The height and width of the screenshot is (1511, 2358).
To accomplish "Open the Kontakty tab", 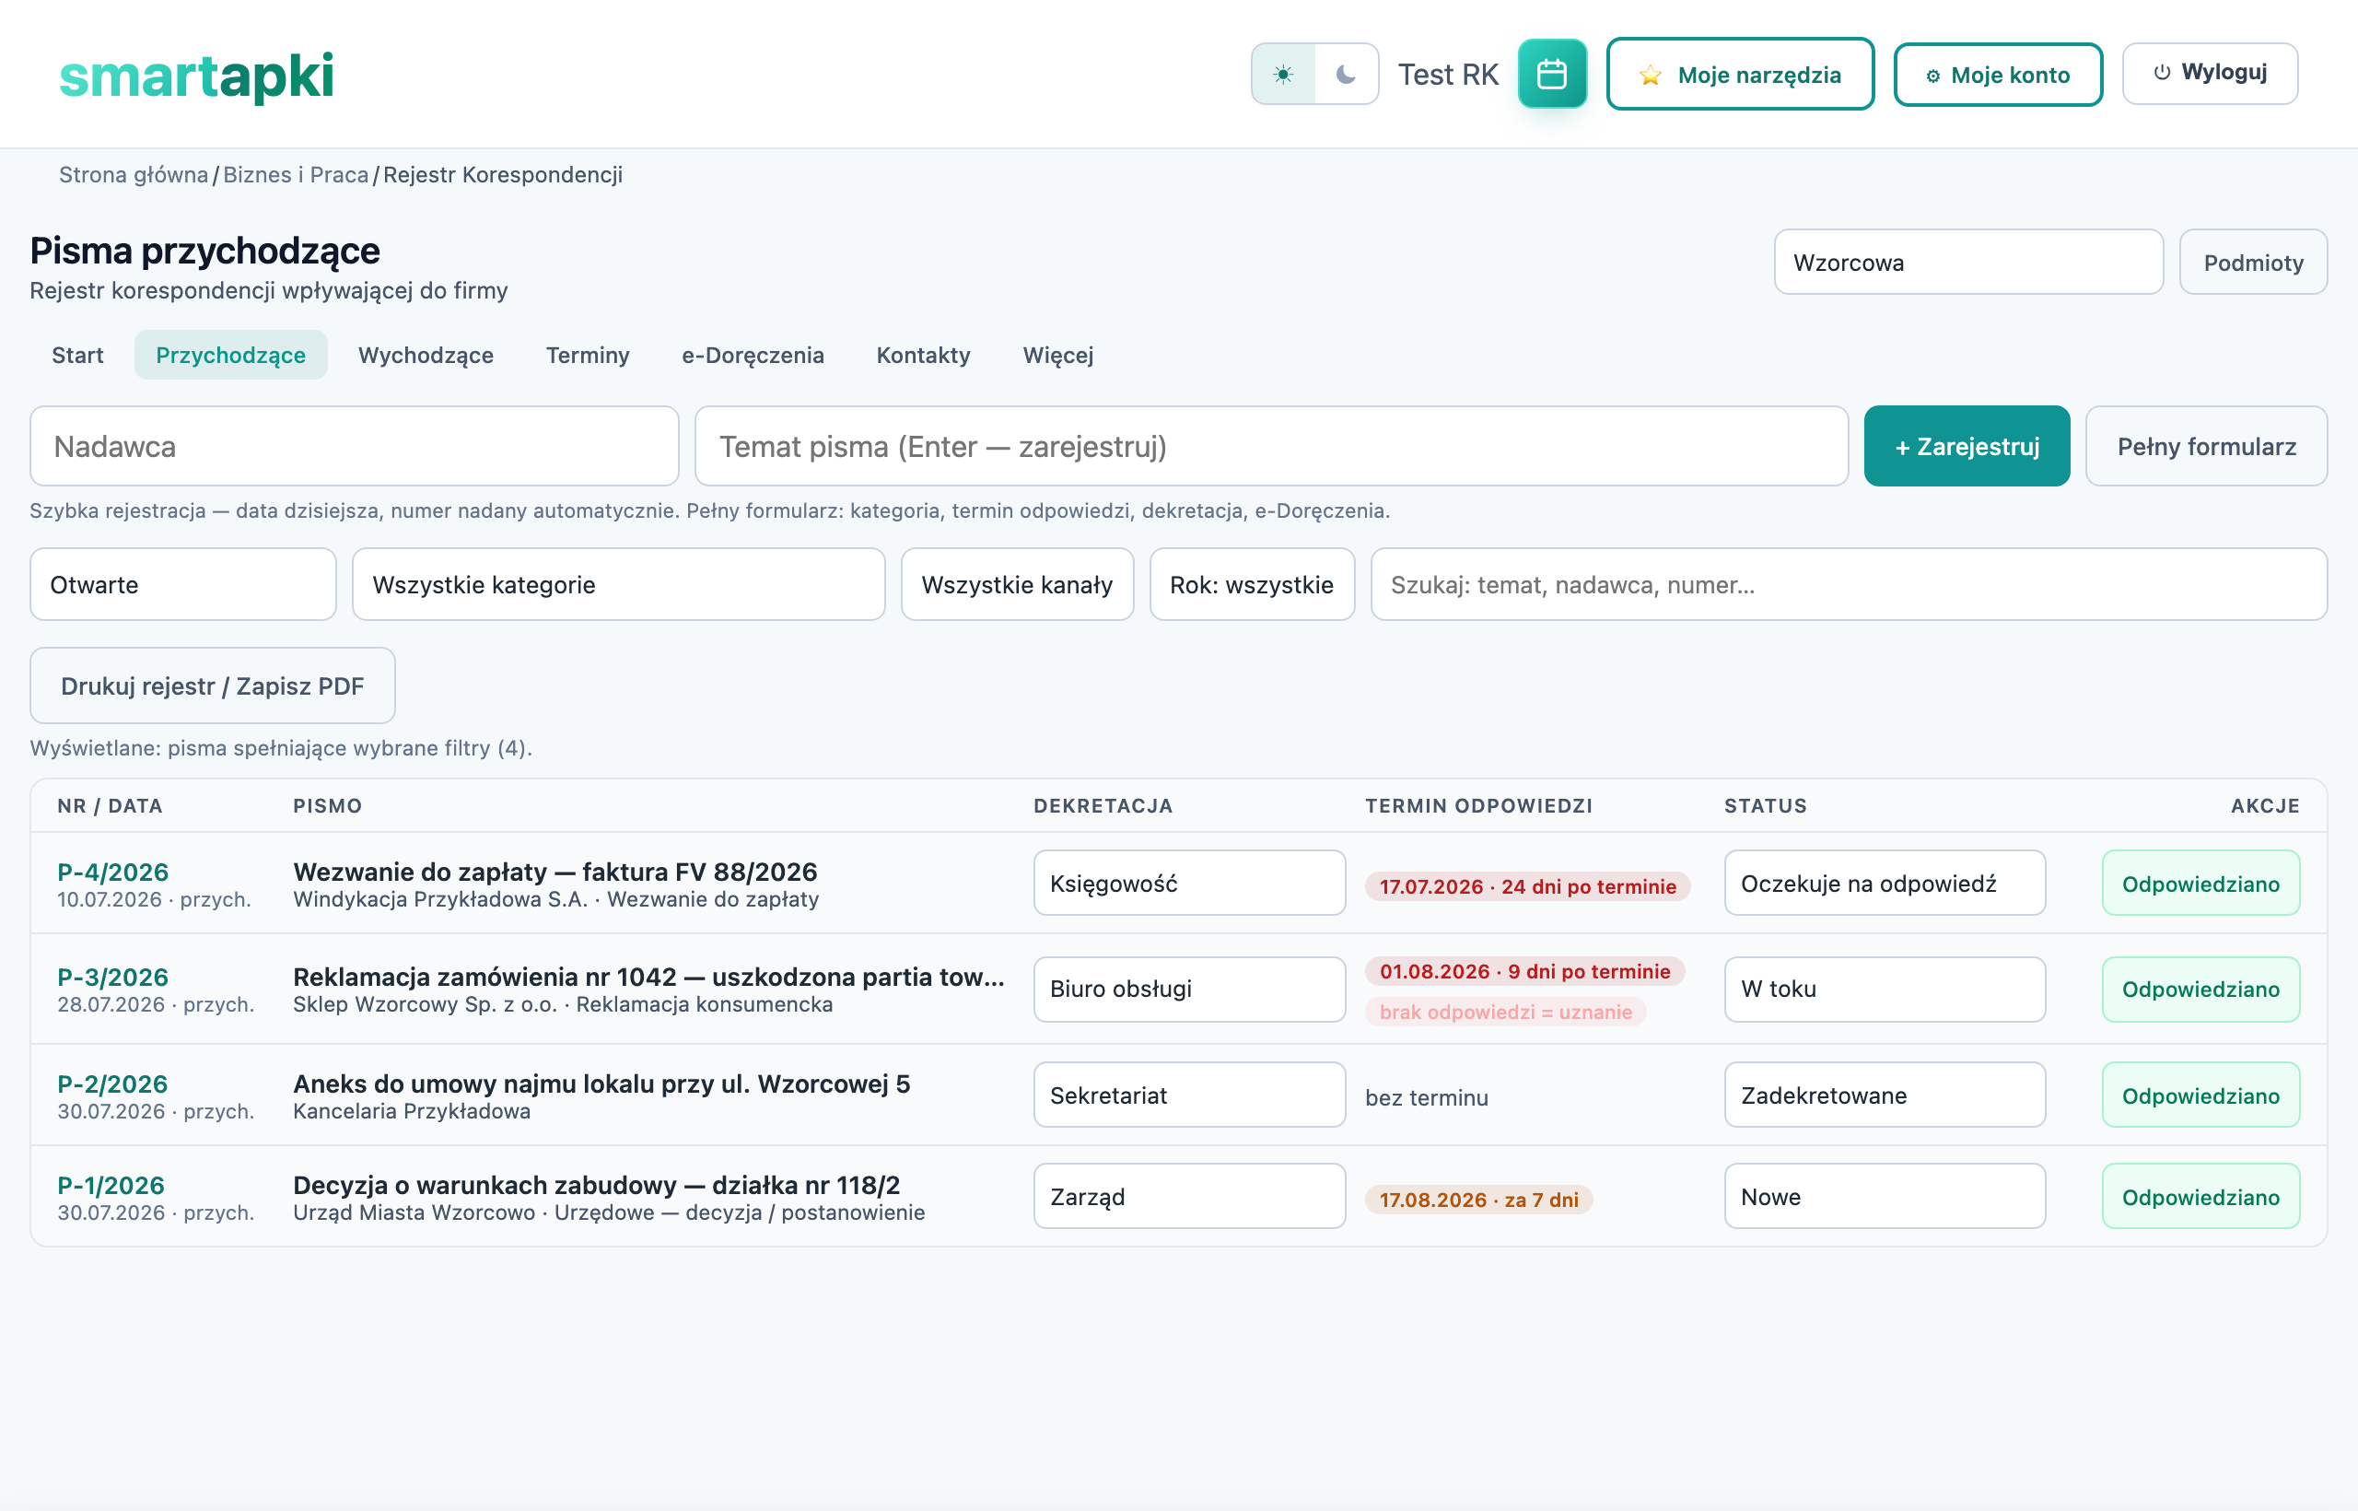I will coord(923,356).
